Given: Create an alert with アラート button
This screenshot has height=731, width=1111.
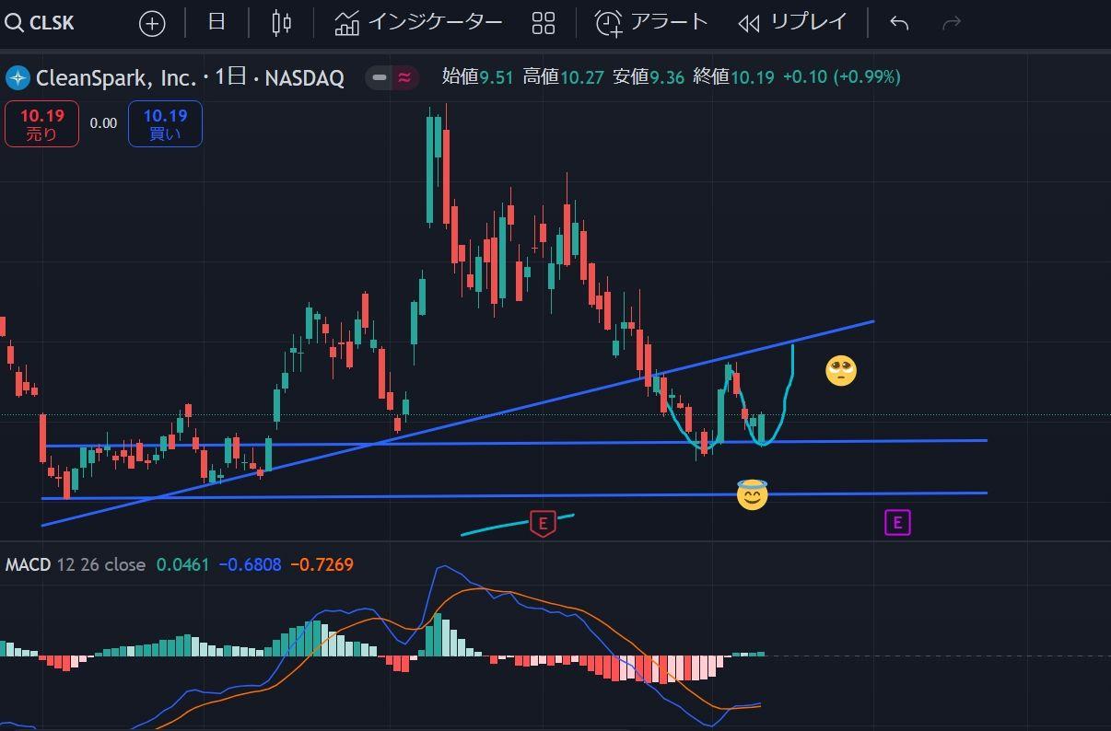Looking at the screenshot, I should pos(651,23).
